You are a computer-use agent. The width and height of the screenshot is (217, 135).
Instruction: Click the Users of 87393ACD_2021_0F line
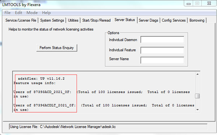[102, 94]
